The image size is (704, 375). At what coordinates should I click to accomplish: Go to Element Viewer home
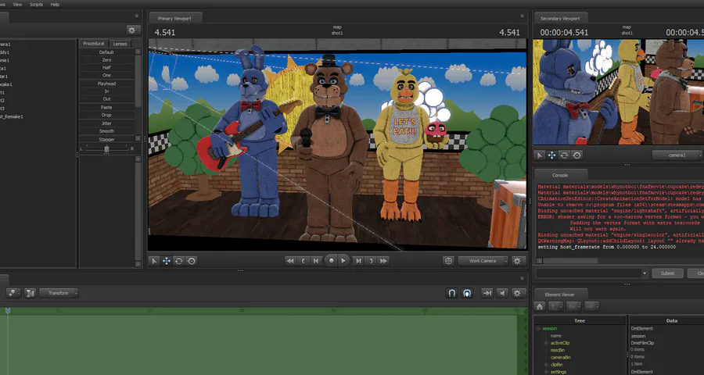[x=540, y=306]
